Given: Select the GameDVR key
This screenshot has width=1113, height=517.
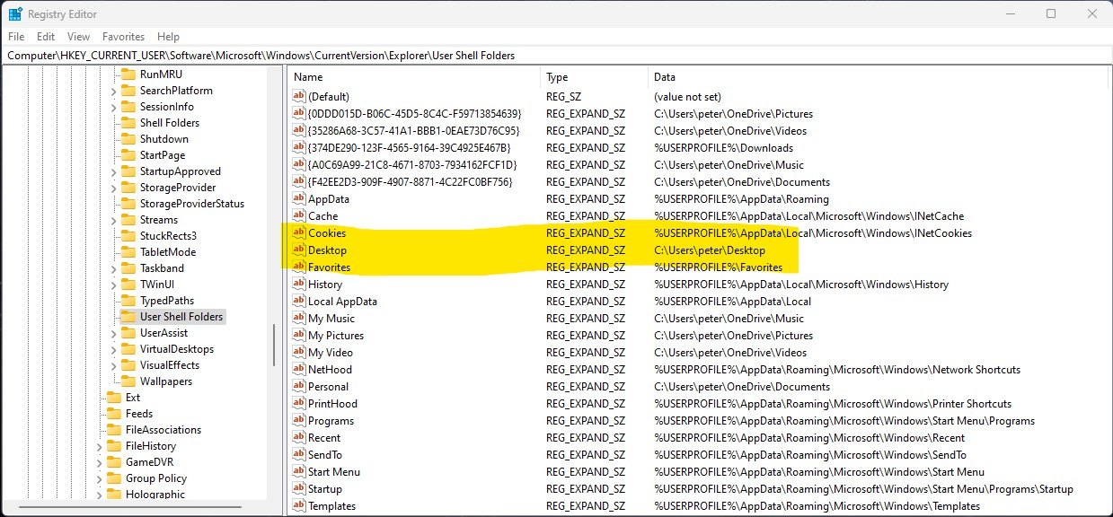Looking at the screenshot, I should tap(148, 462).
